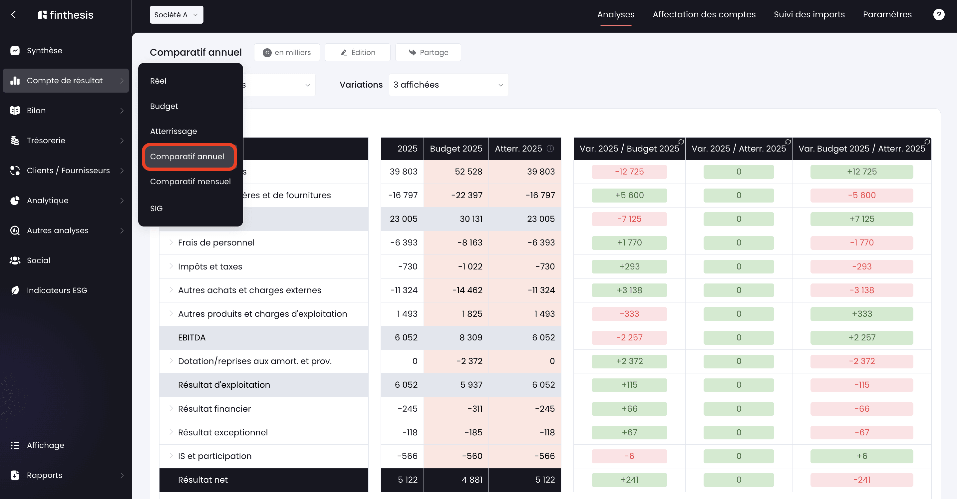The width and height of the screenshot is (957, 499).
Task: Expand the Résultat financier row
Action: 171,408
